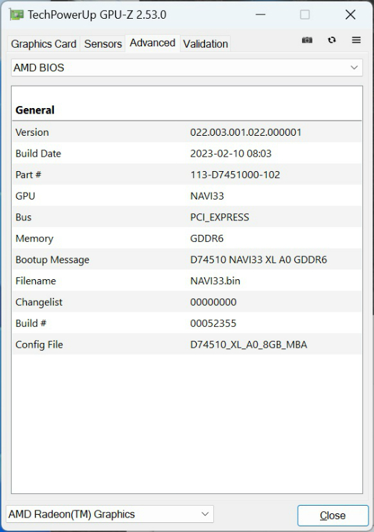Image resolution: width=374 pixels, height=532 pixels.
Task: Click the Memory row label
Action: [34, 238]
